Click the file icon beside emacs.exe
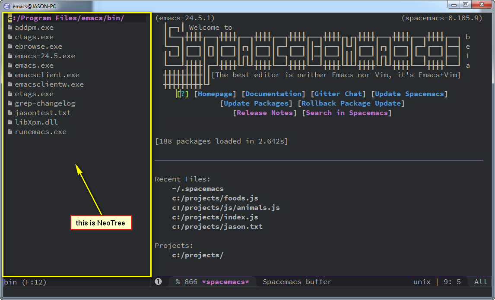The image size is (495, 300). [10, 65]
